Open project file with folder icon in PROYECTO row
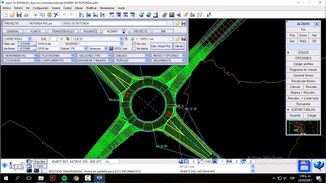 178,23
